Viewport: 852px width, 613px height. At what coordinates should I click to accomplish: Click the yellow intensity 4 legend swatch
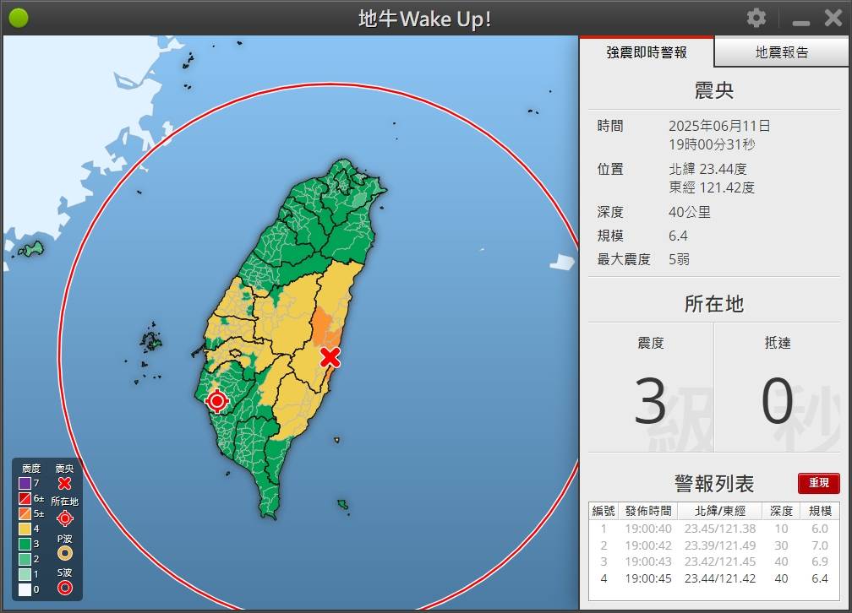pos(25,529)
